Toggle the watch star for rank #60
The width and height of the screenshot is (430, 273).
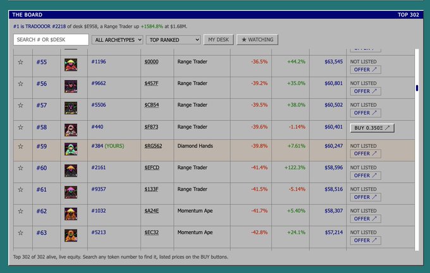click(21, 168)
